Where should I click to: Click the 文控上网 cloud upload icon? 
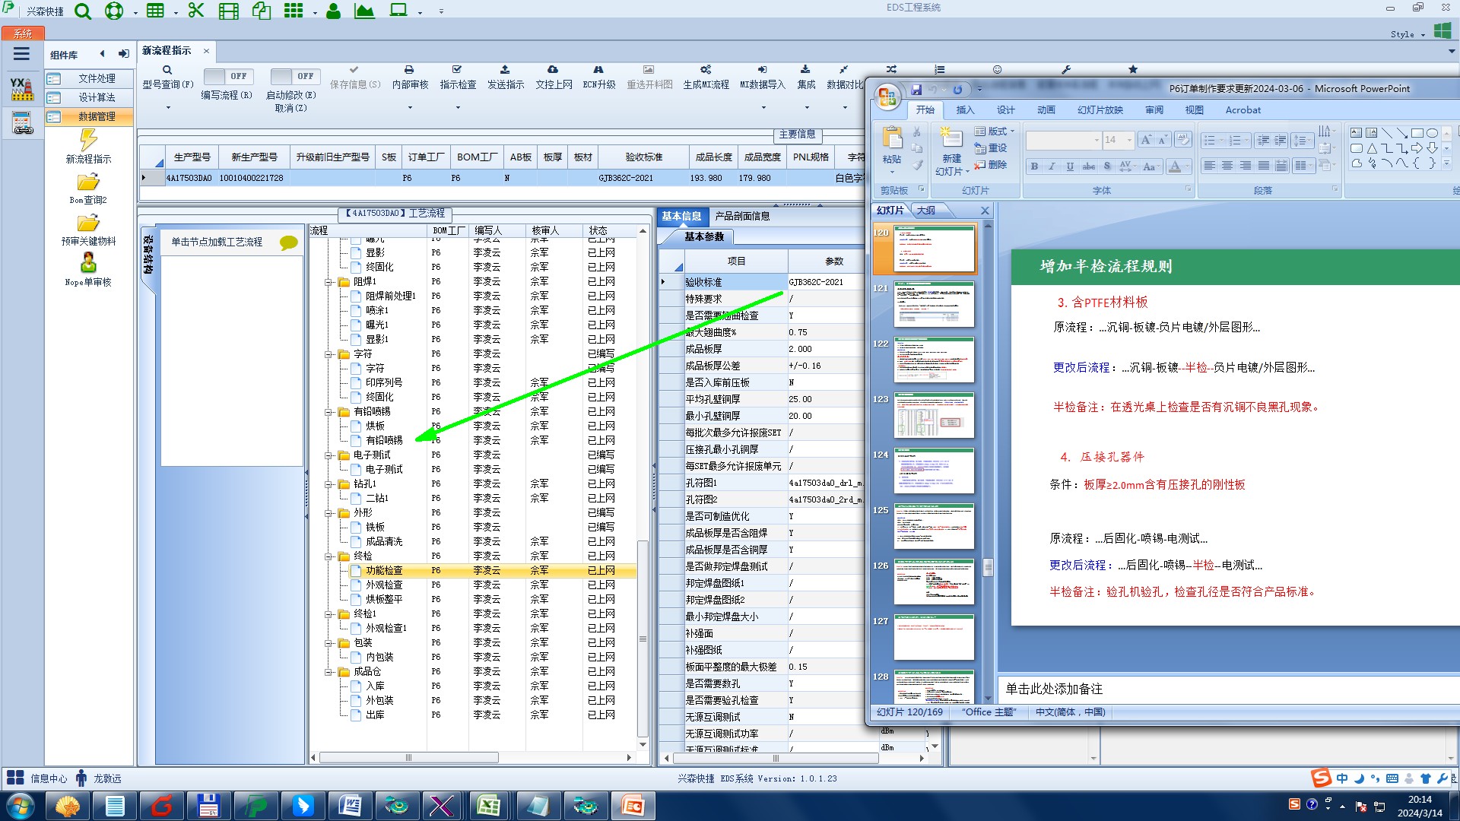[x=553, y=70]
